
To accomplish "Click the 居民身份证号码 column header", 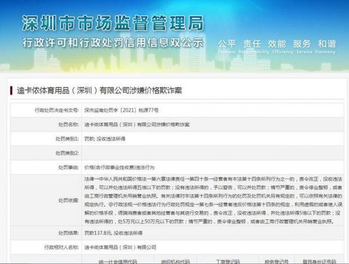I will point(319,262).
